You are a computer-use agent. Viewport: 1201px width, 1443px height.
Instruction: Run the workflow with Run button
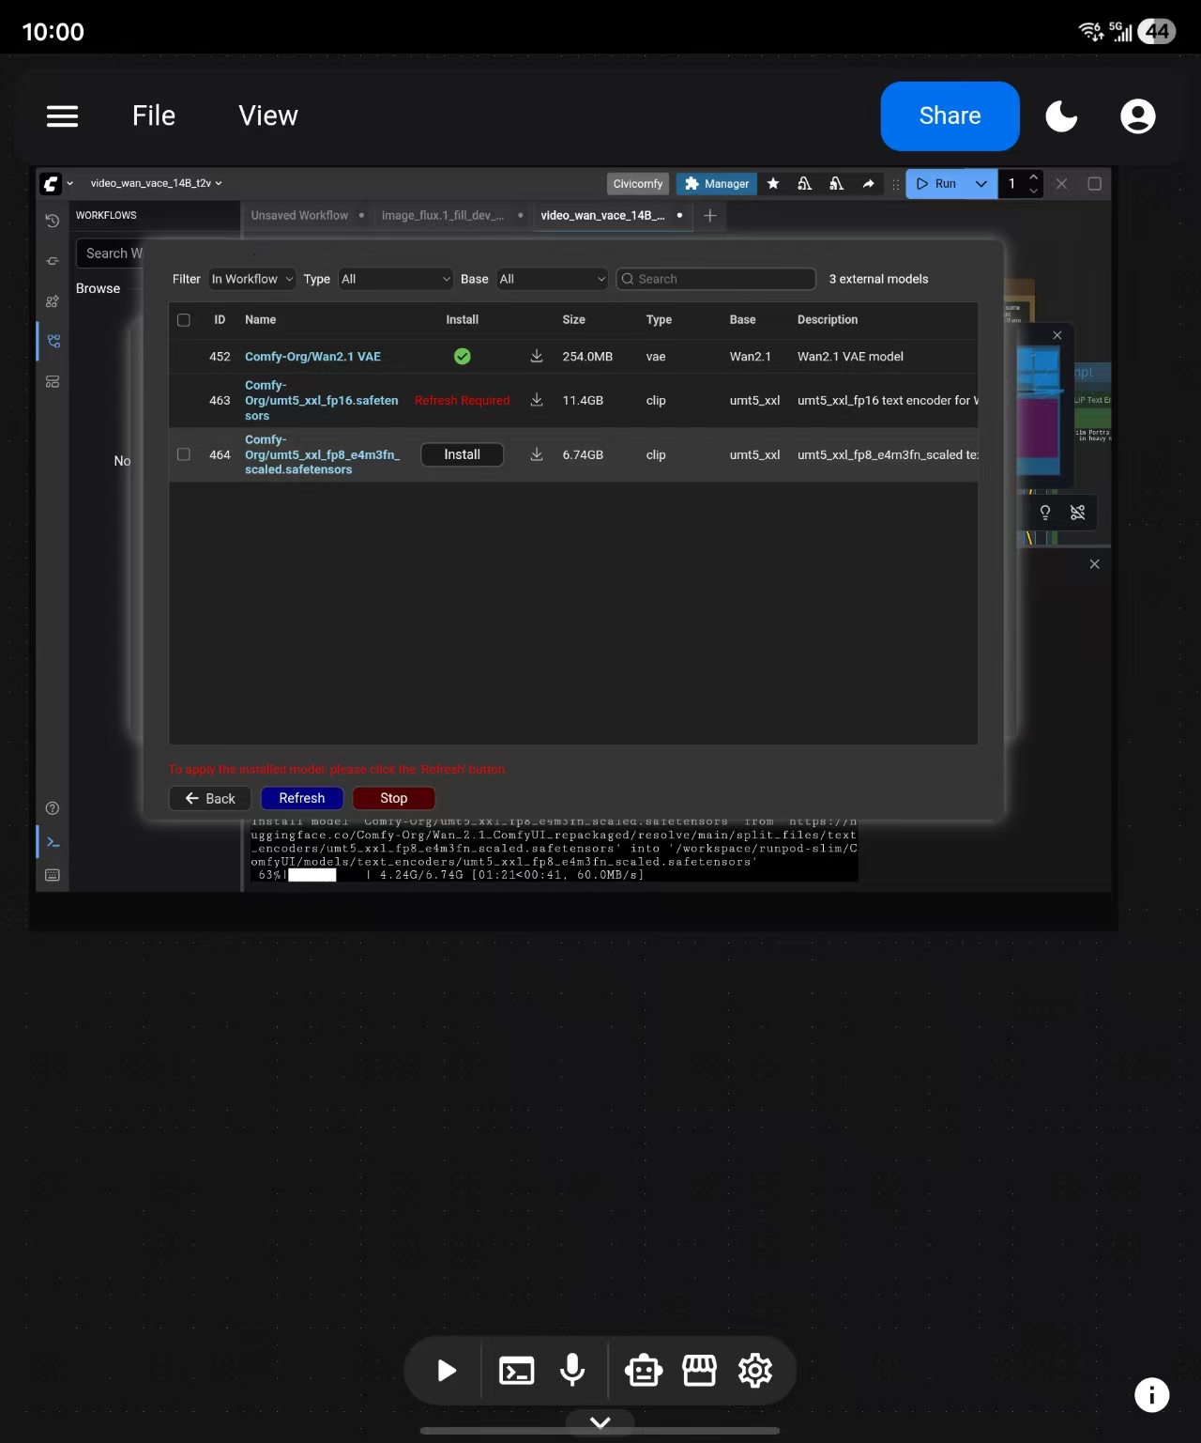(x=936, y=184)
